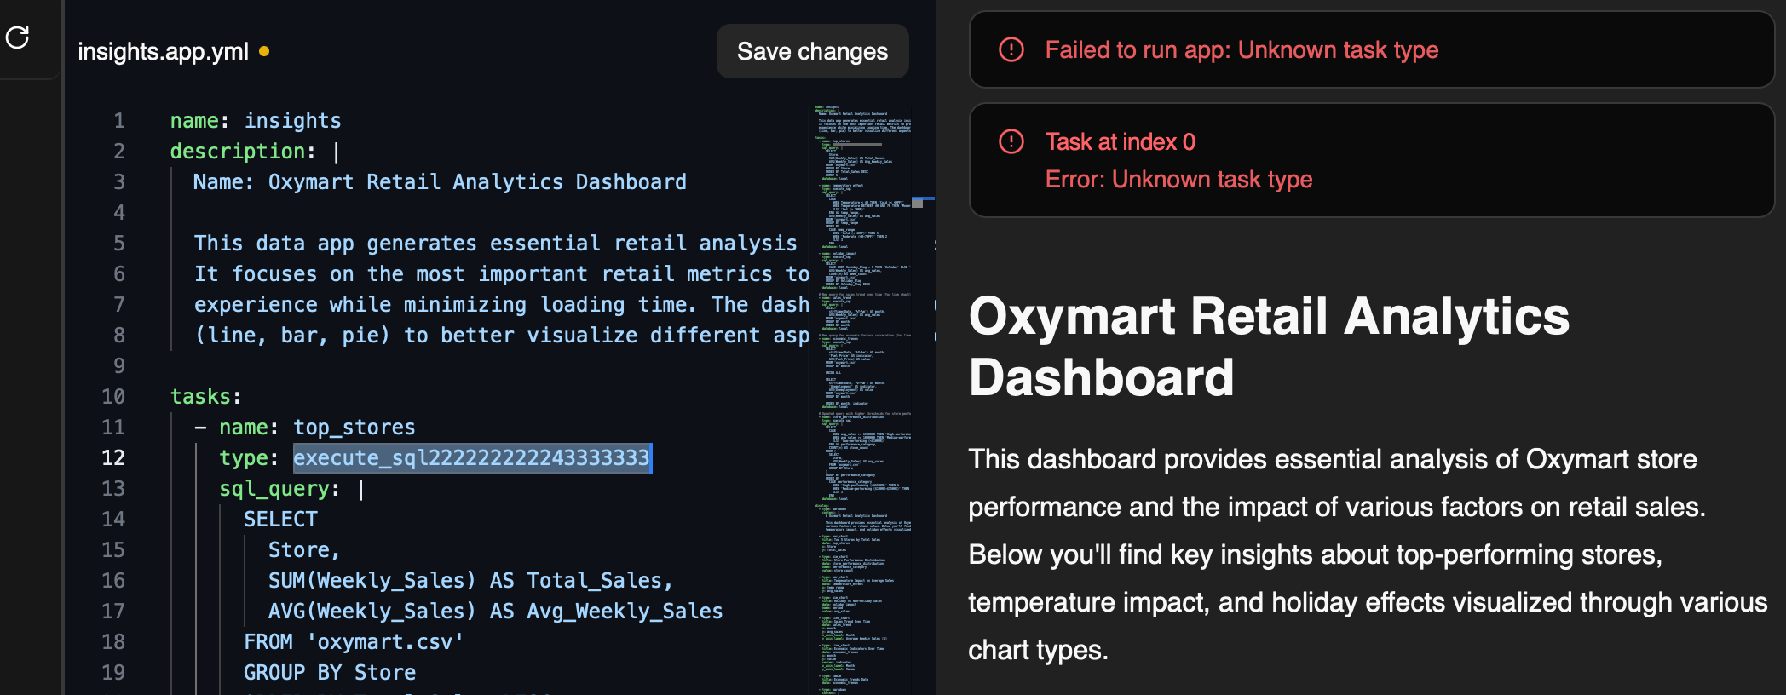The height and width of the screenshot is (695, 1786).
Task: Click the FROM 'oxymart.csv' line
Action: 354,642
